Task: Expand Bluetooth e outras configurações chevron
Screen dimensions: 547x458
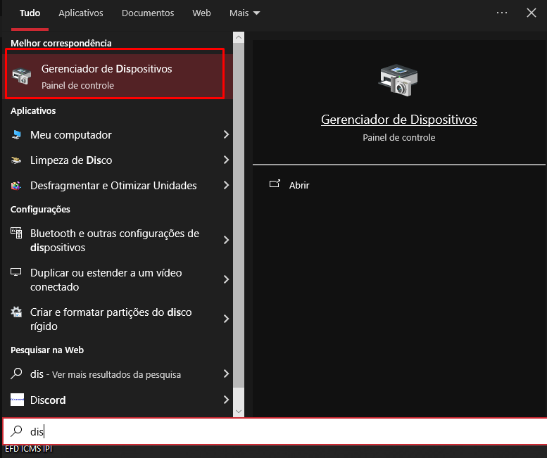Action: 226,240
